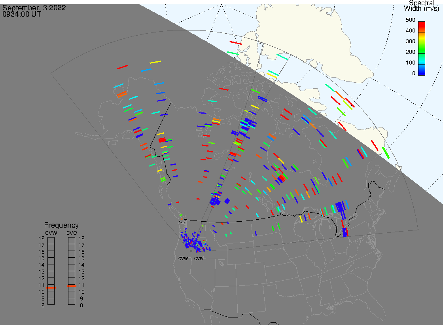This screenshot has width=443, height=325.
Task: Click the "cvw" header under the Frequency legend
Action: coord(51,232)
